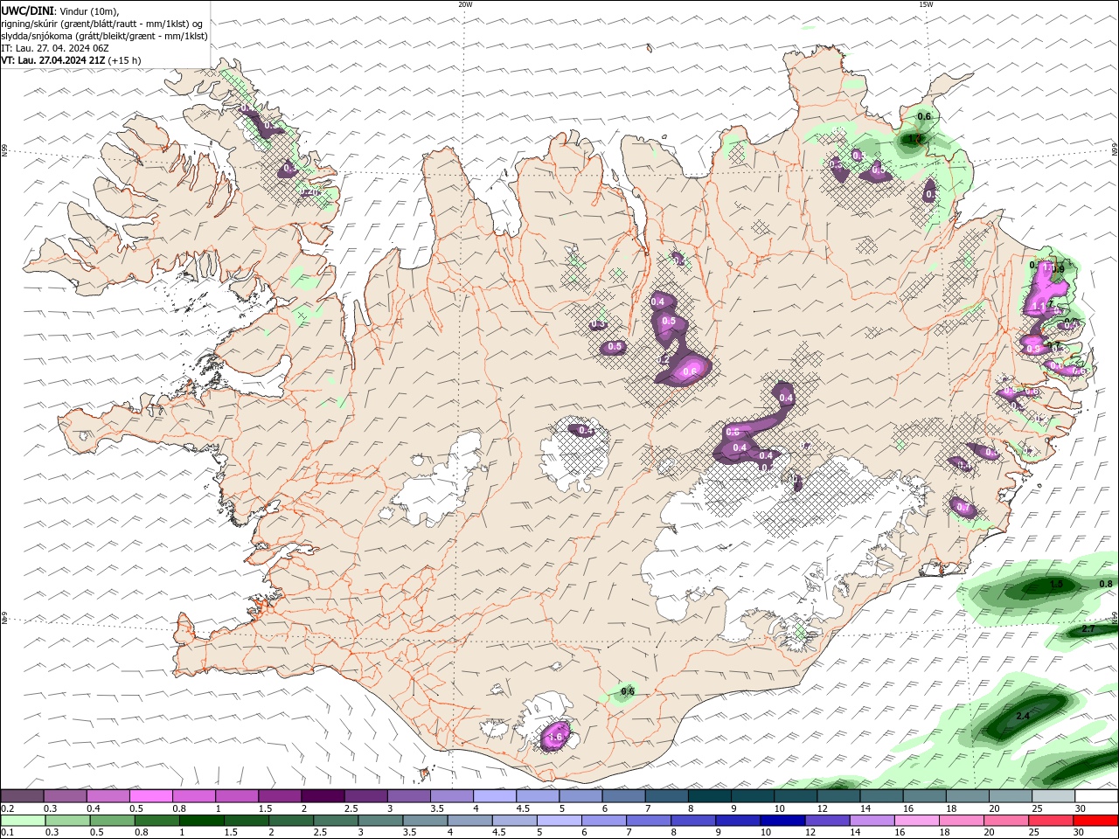
Task: Click the 1.5 value in the offshore green band
Action: coord(1056,584)
